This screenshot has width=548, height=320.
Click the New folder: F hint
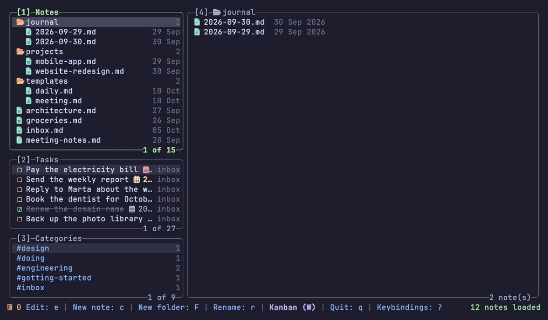[x=169, y=307]
